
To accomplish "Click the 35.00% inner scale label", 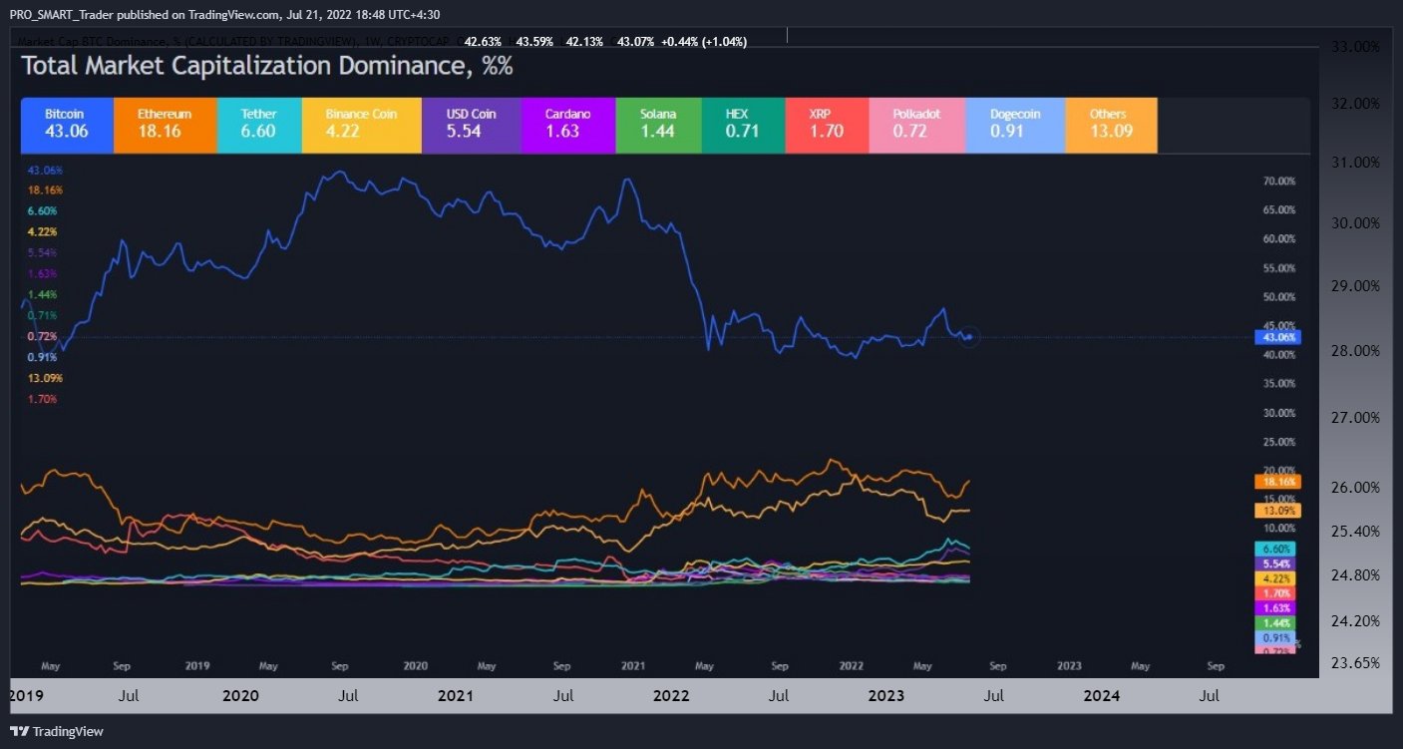I will pyautogui.click(x=1279, y=384).
